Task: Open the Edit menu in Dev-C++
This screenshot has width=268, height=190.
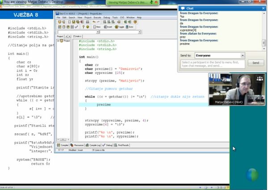Action: click(64, 17)
